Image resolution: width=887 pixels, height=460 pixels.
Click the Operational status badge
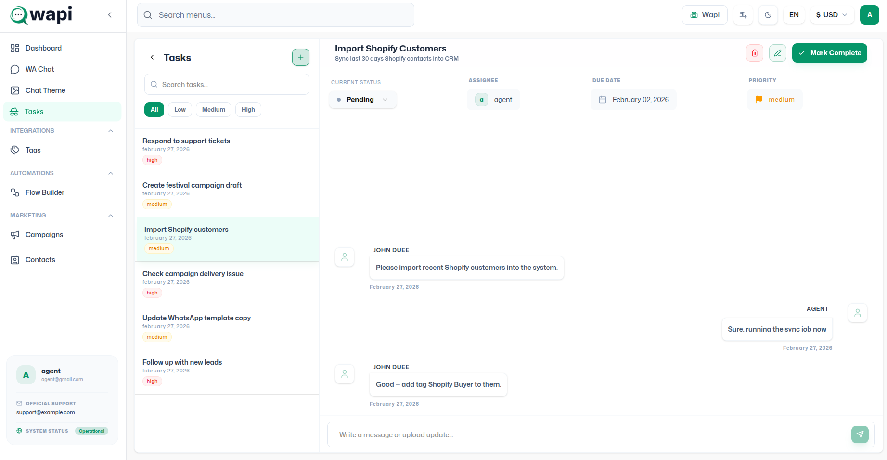coord(91,431)
